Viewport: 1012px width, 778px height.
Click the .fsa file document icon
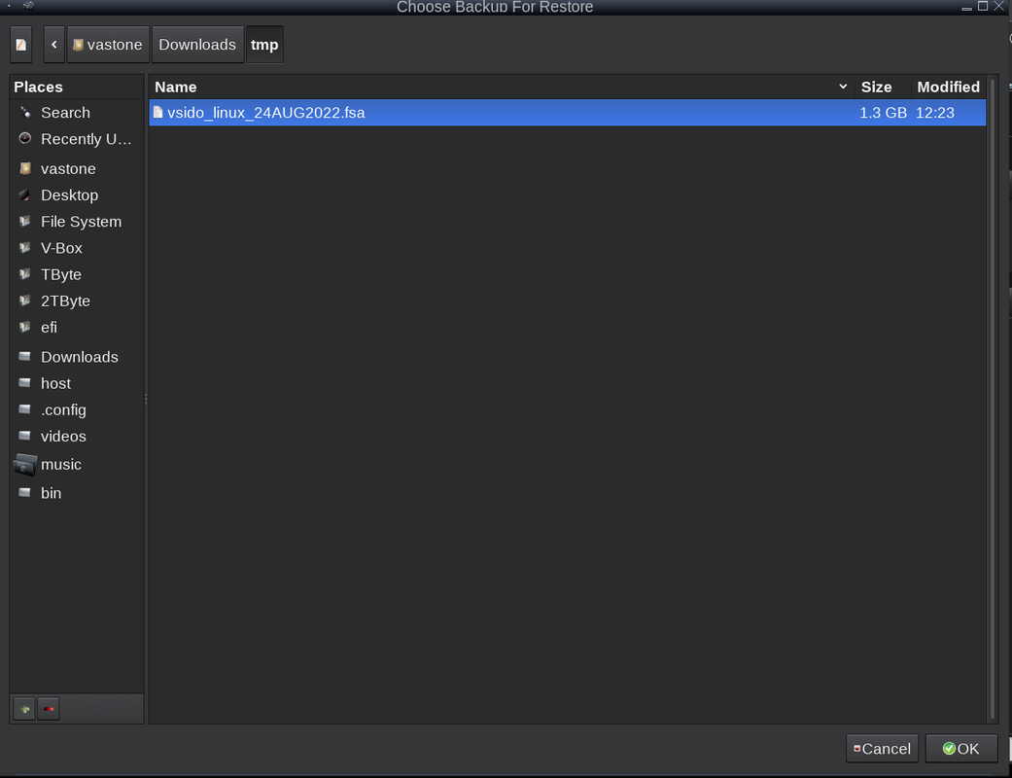tap(158, 113)
